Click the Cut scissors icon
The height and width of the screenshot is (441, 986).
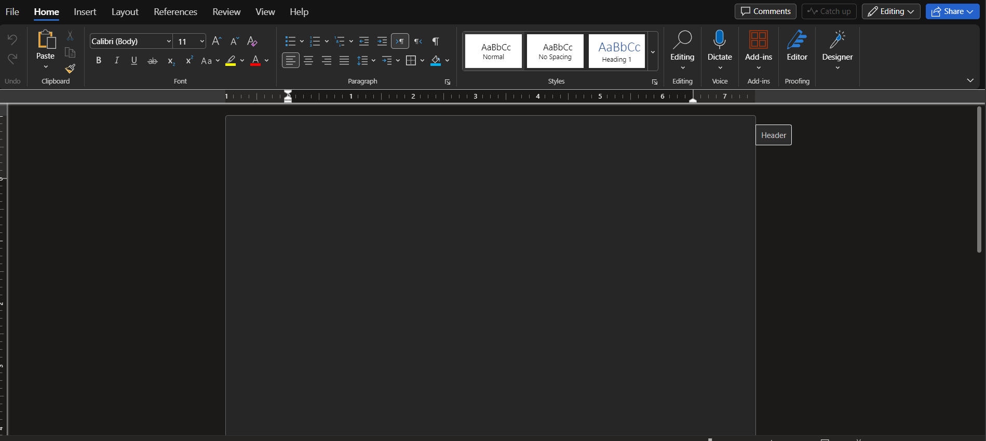click(x=70, y=36)
